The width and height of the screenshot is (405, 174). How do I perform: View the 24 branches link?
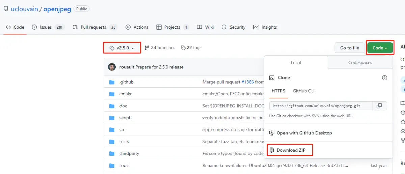(160, 48)
